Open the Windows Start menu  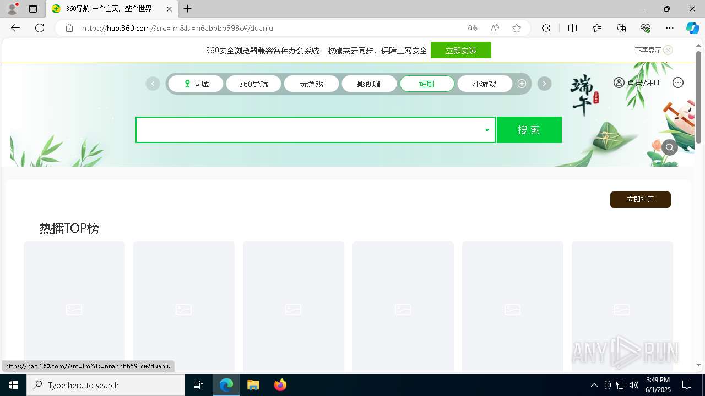[x=13, y=385]
